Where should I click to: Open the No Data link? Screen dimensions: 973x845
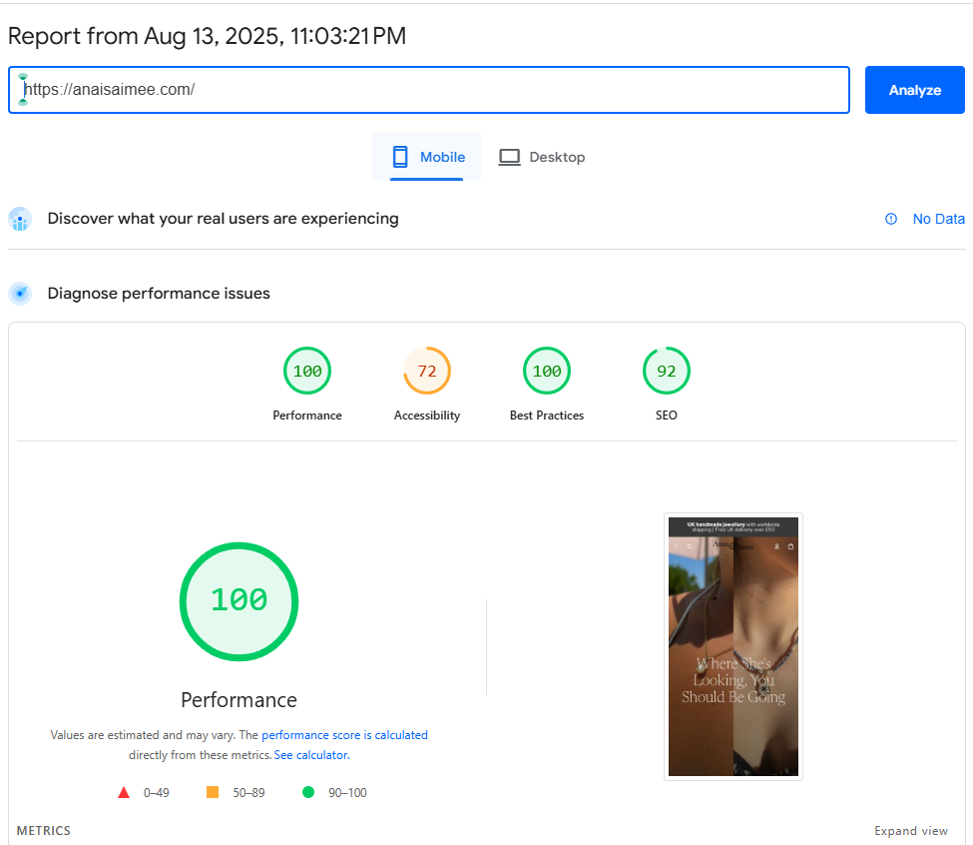click(x=938, y=219)
